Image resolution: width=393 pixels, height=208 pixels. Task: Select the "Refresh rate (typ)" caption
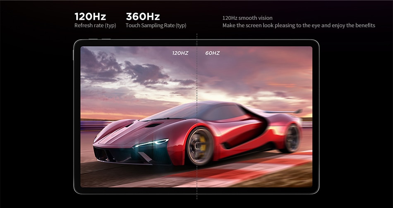point(95,26)
